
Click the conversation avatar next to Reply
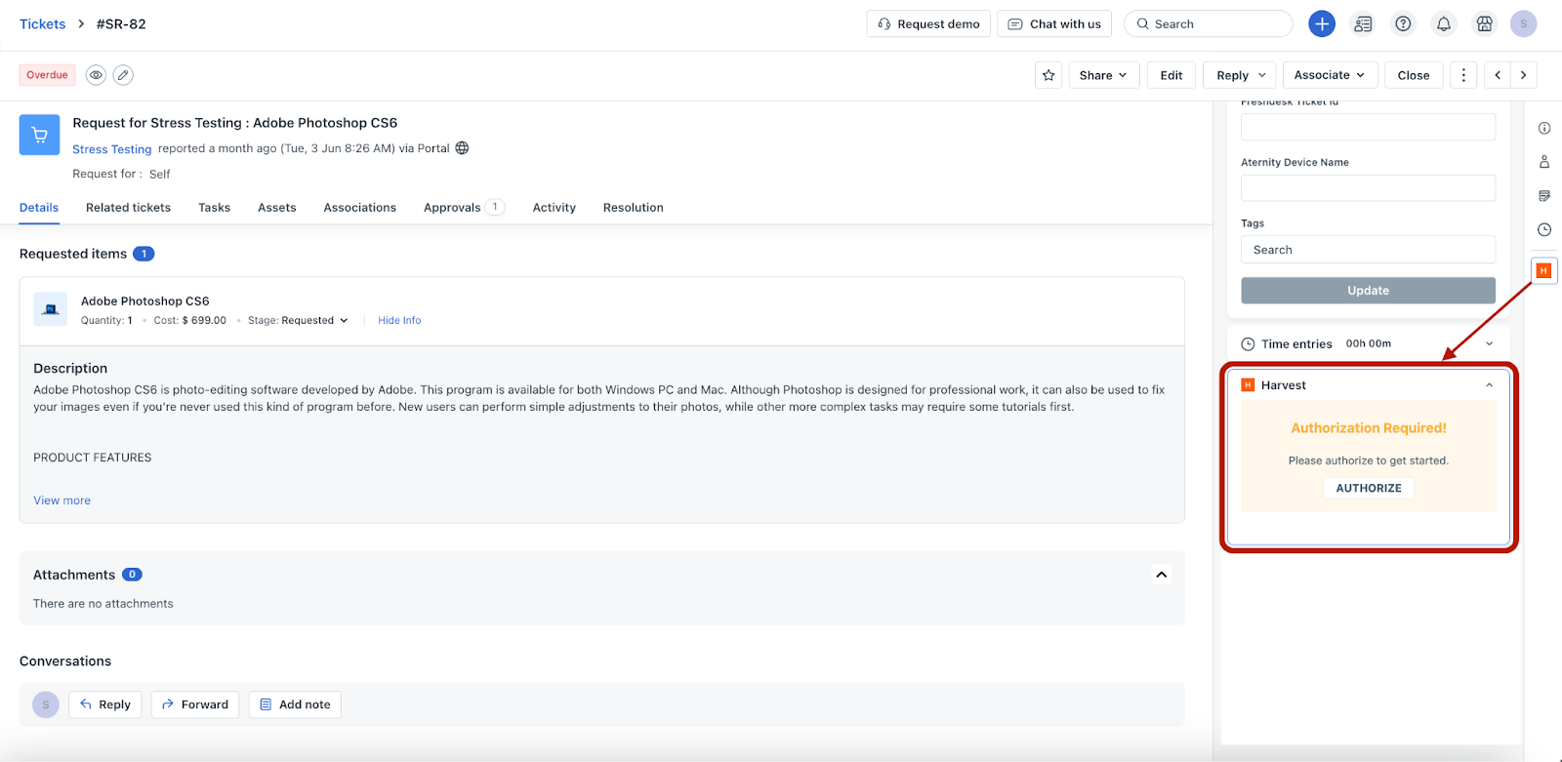coord(46,704)
